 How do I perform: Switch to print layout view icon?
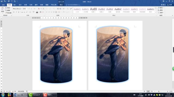tap(148, 91)
